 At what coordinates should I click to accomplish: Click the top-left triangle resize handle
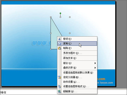tap(51, 17)
